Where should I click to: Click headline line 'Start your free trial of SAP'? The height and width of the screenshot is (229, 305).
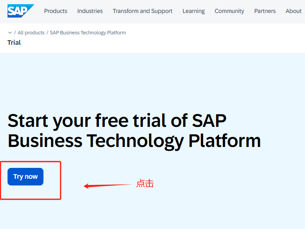[117, 121]
